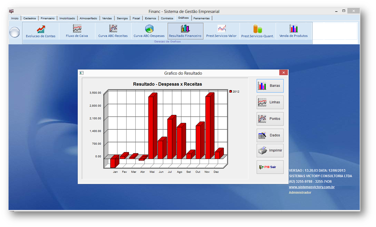This screenshot has height=227, width=376.
Task: Visit www.sistemasvictory.com.br link
Action: [x=312, y=187]
